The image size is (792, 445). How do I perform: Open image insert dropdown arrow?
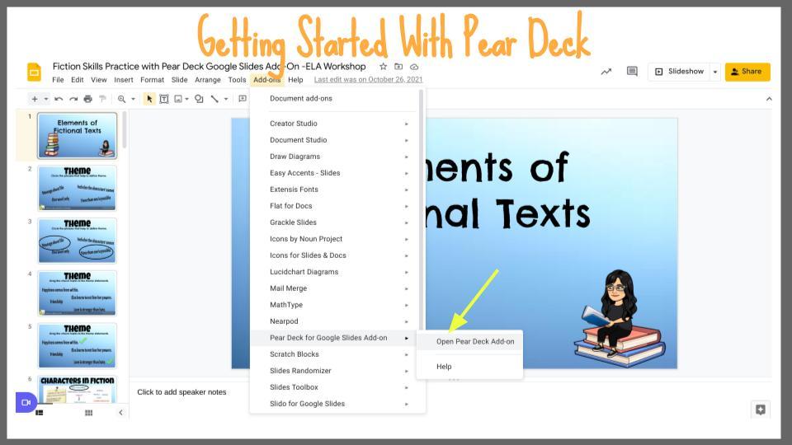[187, 99]
